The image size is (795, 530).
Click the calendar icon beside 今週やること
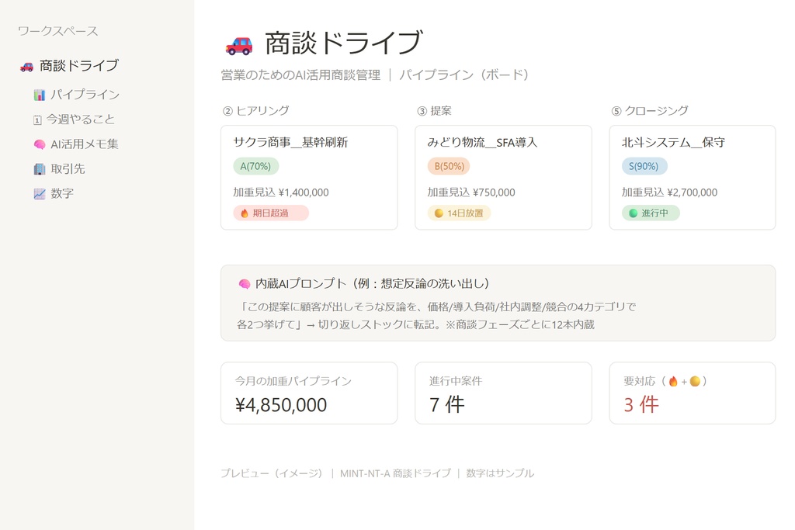[37, 120]
